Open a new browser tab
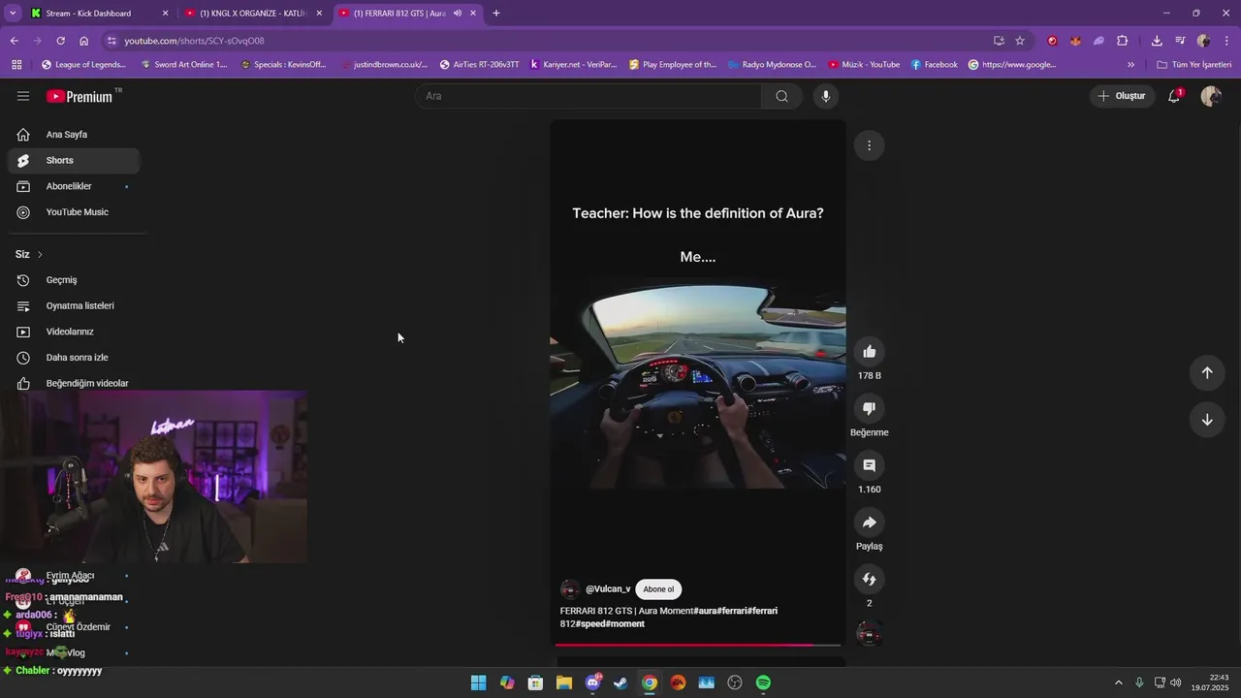This screenshot has width=1241, height=698. [496, 14]
